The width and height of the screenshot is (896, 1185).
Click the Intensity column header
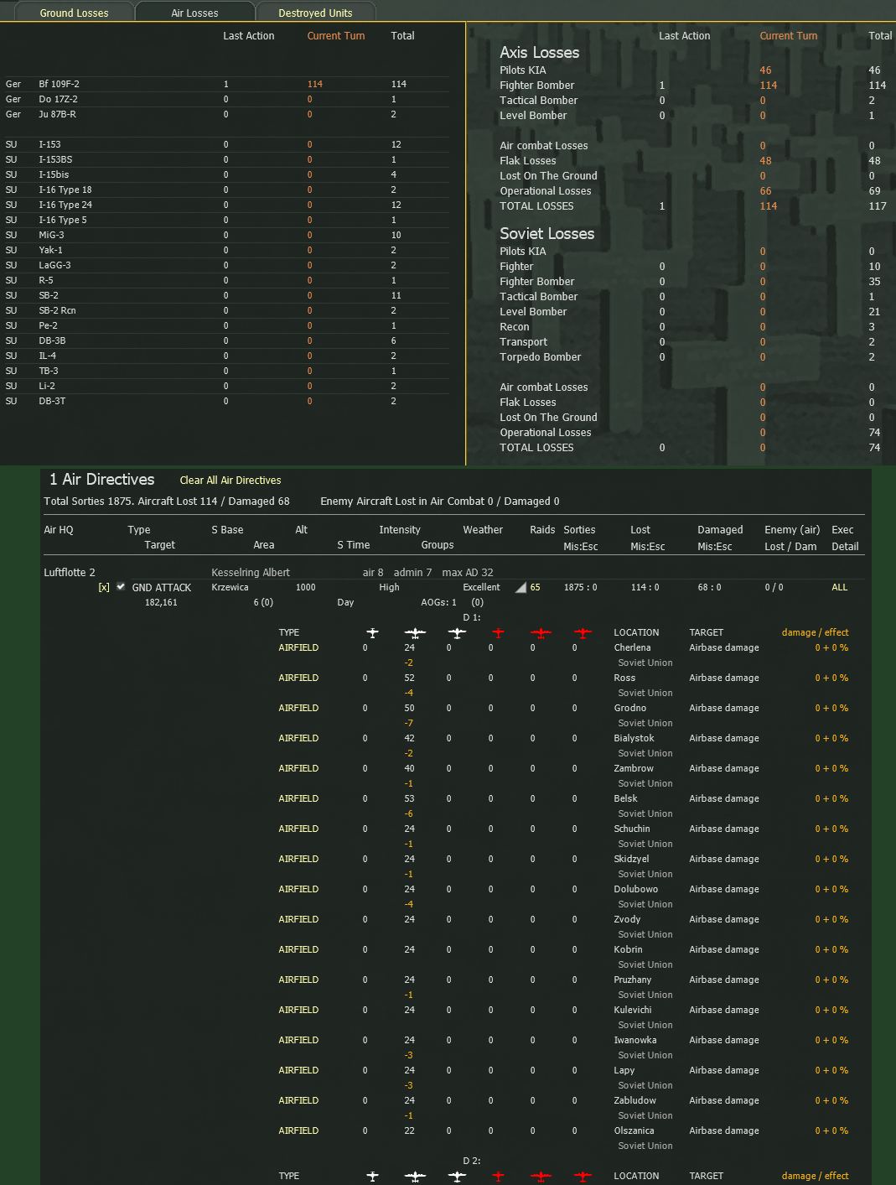click(x=400, y=530)
